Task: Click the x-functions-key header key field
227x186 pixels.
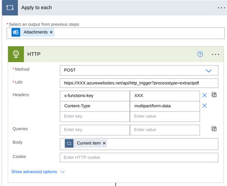Action: [95, 96]
